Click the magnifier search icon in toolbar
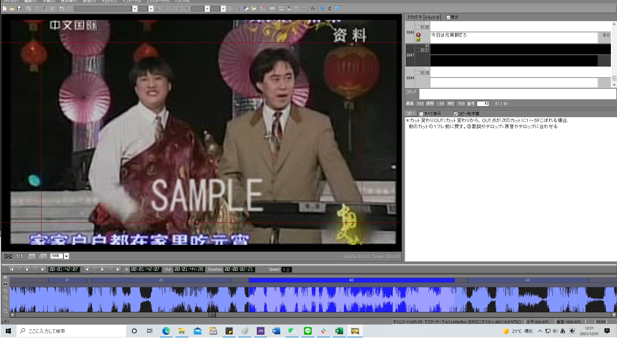Image resolution: width=617 pixels, height=347 pixels. point(29,9)
